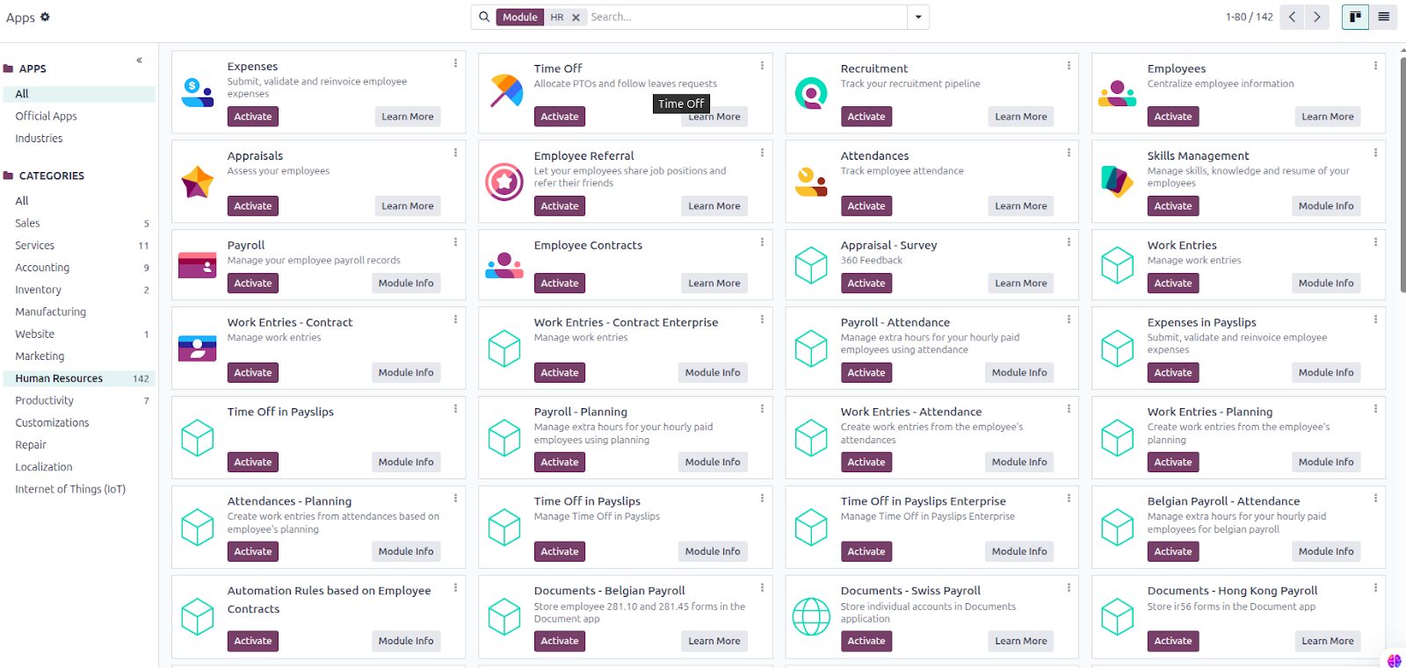The image size is (1406, 668).
Task: Collapse the left sidebar panel
Action: 139,60
